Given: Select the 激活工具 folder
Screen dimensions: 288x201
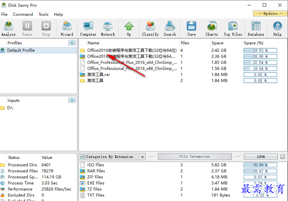Looking at the screenshot, I should pos(183,81).
